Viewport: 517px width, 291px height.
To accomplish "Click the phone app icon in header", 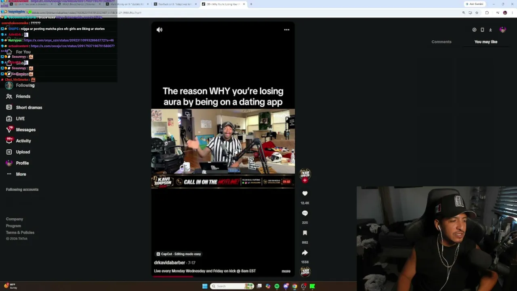I will pyautogui.click(x=482, y=30).
